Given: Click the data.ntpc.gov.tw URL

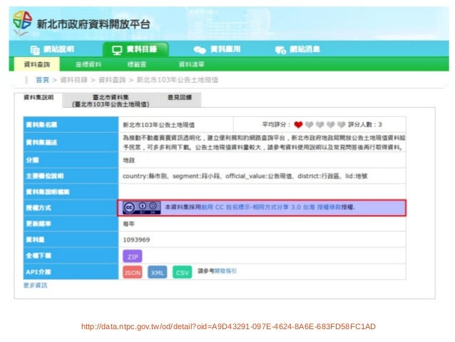Looking at the screenshot, I should point(228,326).
